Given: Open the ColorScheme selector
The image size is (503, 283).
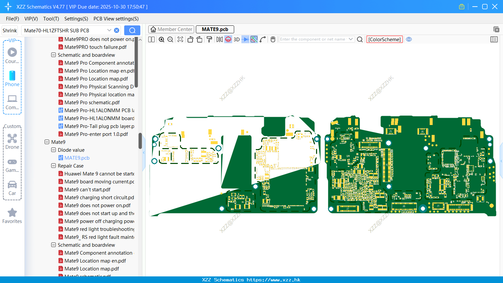Looking at the screenshot, I should pyautogui.click(x=384, y=39).
